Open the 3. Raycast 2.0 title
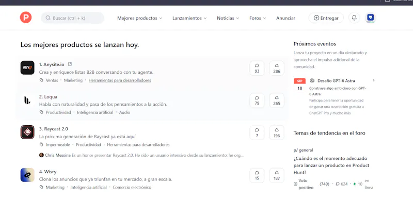This screenshot has width=413, height=200. (54, 129)
